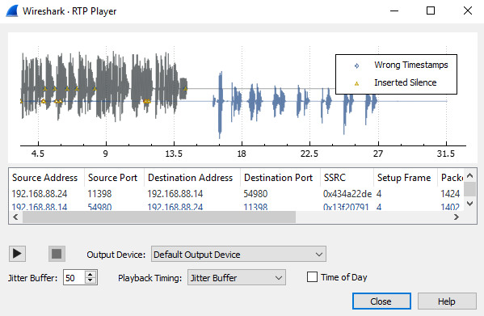Click the stream list scroll-down arrow
The width and height of the screenshot is (484, 316).
point(469,204)
